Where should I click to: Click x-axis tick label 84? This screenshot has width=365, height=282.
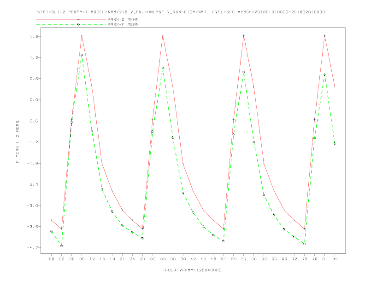(x=335, y=259)
